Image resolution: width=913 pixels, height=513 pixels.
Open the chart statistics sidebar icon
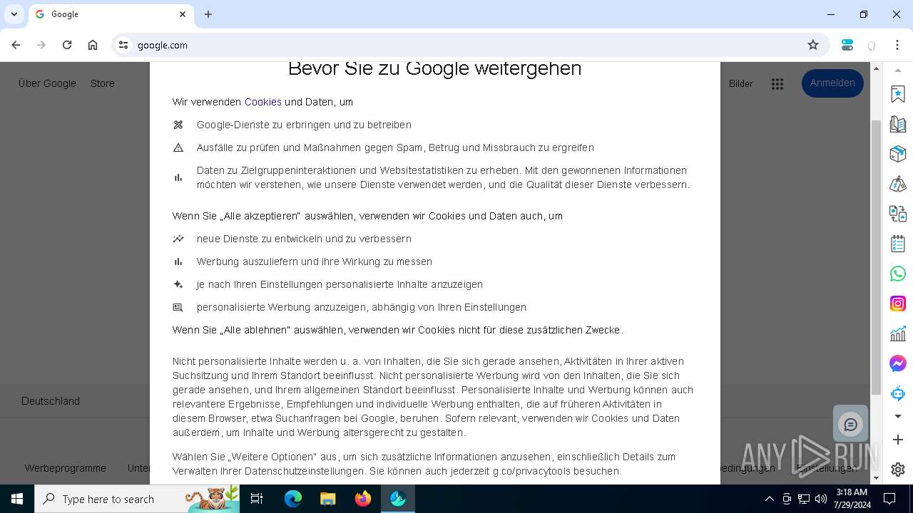tap(898, 333)
